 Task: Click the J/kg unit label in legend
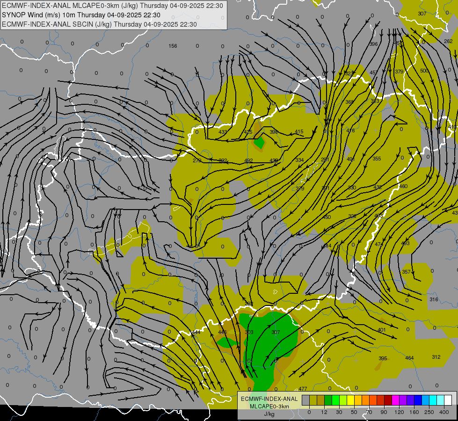click(269, 414)
